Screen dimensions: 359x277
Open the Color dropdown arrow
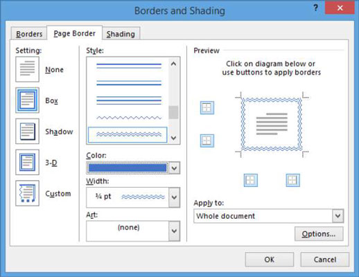click(x=174, y=168)
